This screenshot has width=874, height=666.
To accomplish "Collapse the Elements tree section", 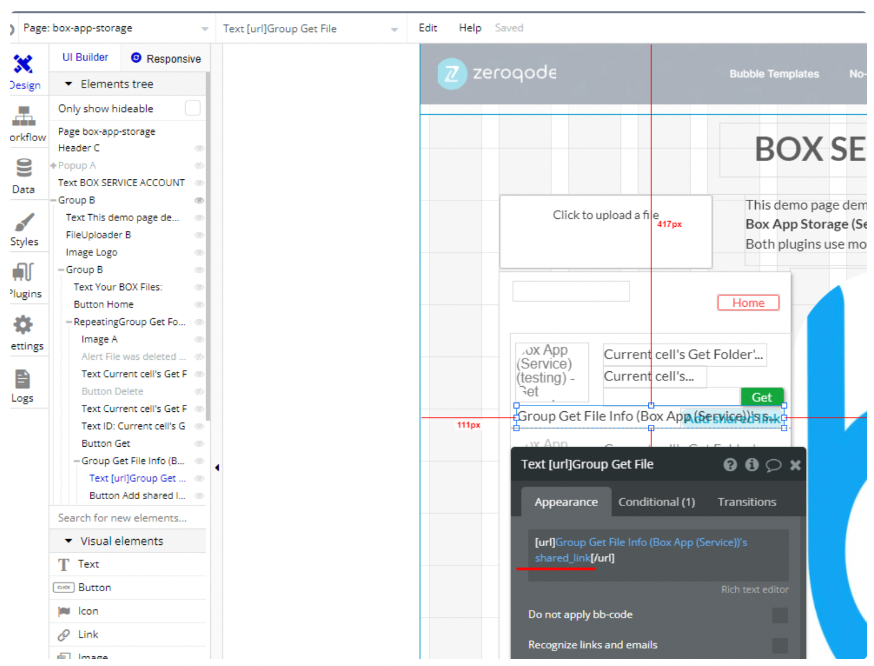I will point(69,84).
